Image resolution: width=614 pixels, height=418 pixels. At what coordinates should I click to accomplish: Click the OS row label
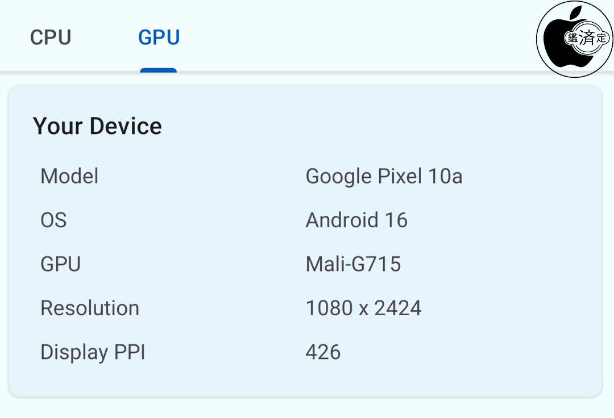pos(53,220)
